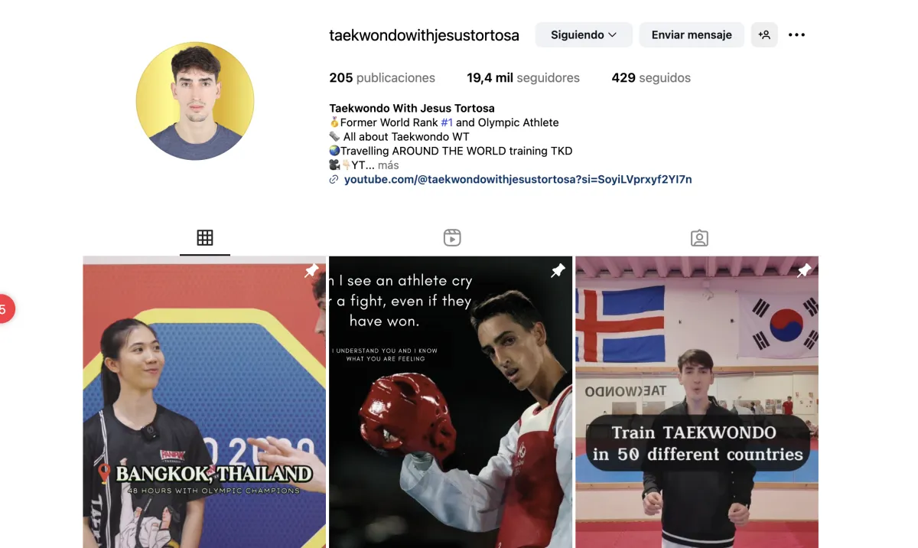Open the Reels tab icon
918x548 pixels.
[452, 237]
